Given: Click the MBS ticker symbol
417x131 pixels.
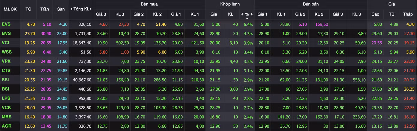Looking at the screenshot, I should coord(6,117).
